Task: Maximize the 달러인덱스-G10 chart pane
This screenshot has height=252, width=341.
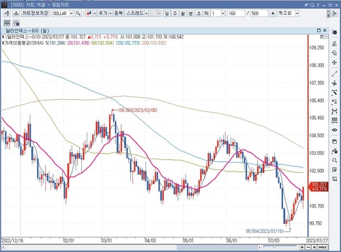Action: [x=318, y=30]
